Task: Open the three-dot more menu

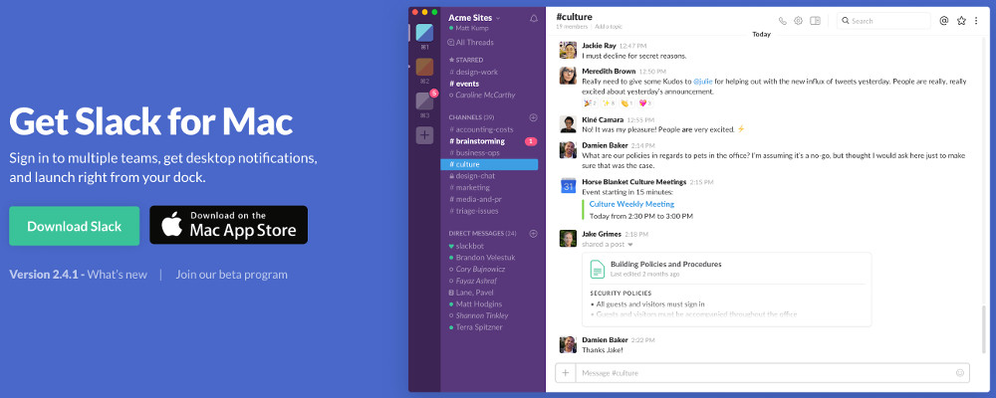Action: coord(976,21)
